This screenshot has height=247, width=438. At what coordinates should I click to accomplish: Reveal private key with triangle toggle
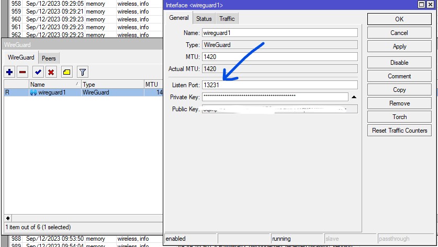coord(354,97)
